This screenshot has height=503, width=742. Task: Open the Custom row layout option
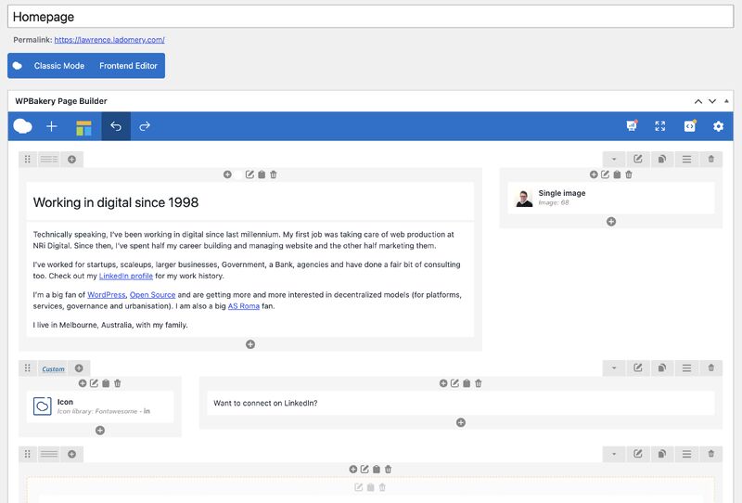pyautogui.click(x=53, y=369)
